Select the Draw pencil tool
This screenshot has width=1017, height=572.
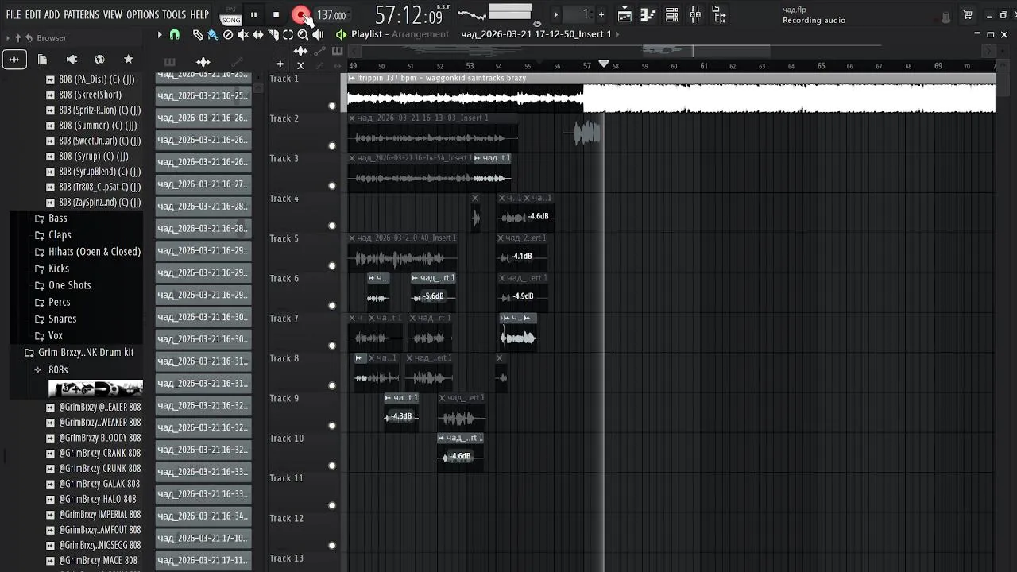click(198, 35)
